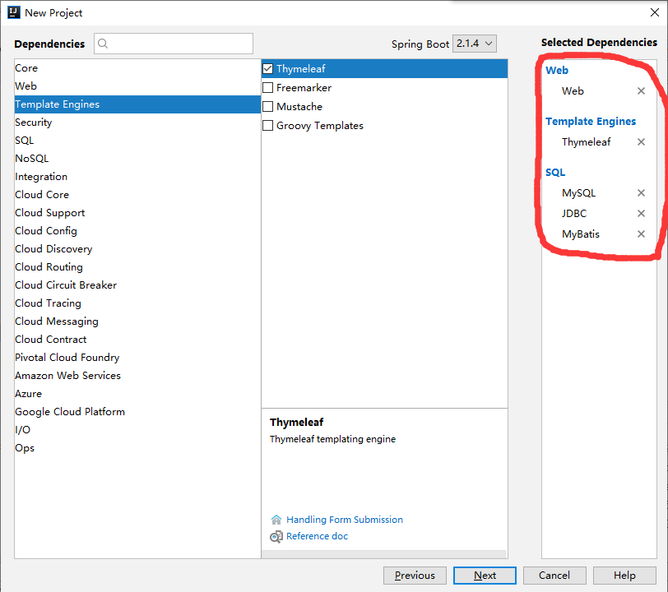Enable the Freemarker checkbox

point(267,88)
